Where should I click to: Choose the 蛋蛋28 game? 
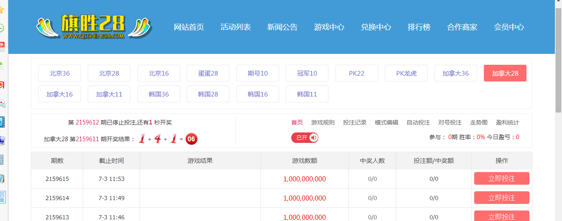[x=208, y=73]
